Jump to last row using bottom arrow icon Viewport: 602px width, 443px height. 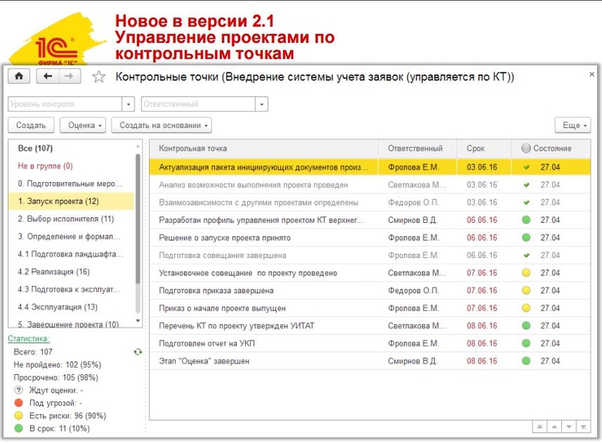coord(583,427)
